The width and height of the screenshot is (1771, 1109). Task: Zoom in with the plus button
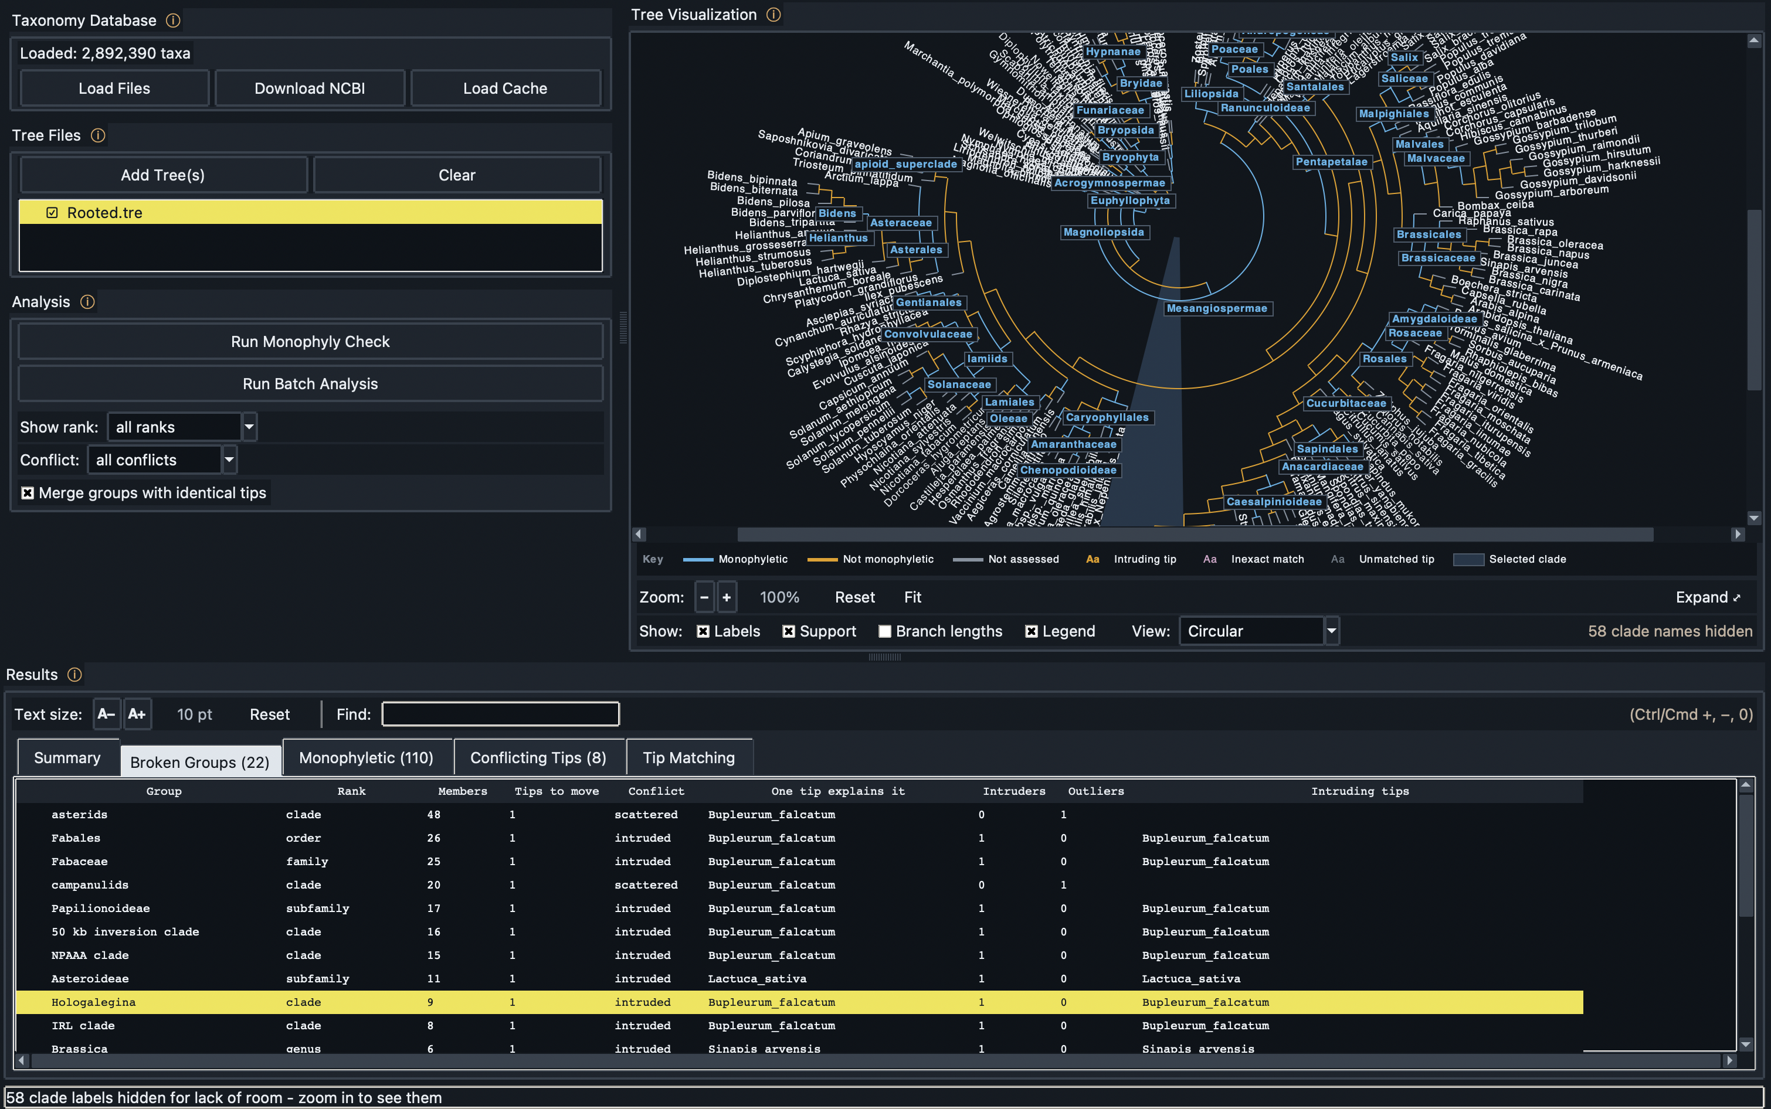[x=727, y=597]
